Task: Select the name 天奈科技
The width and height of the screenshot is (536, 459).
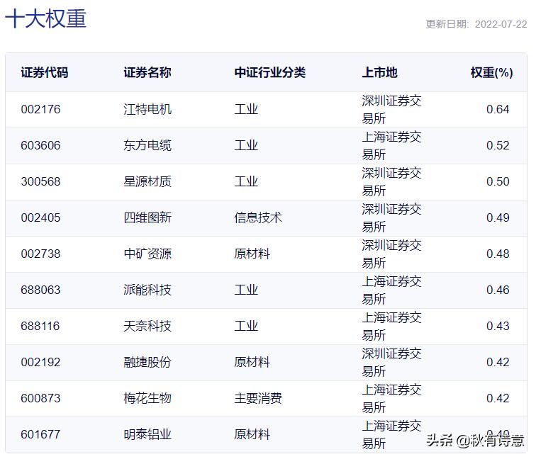Action: tap(147, 327)
